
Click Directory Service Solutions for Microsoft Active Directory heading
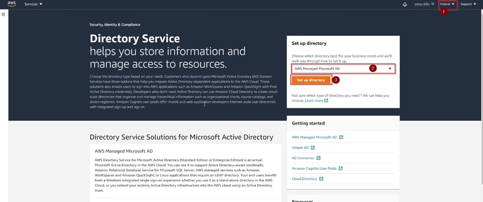181,137
